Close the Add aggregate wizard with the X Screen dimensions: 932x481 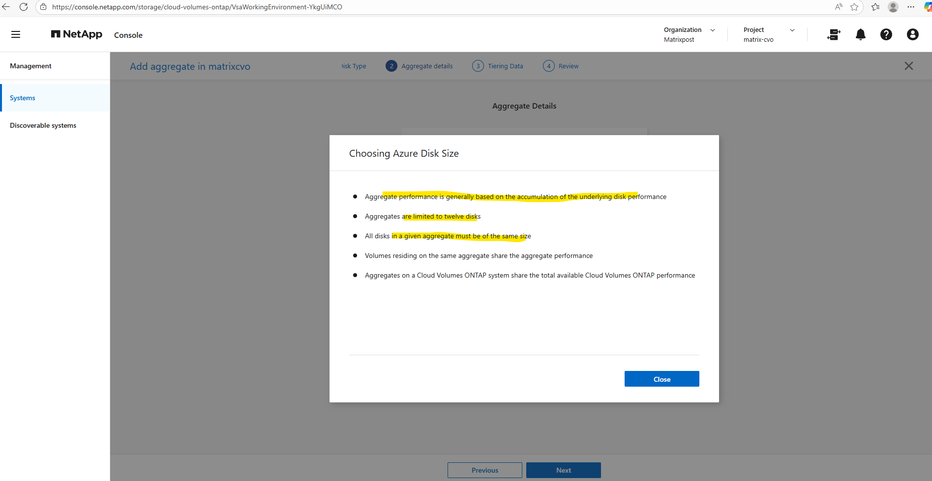pyautogui.click(x=909, y=66)
